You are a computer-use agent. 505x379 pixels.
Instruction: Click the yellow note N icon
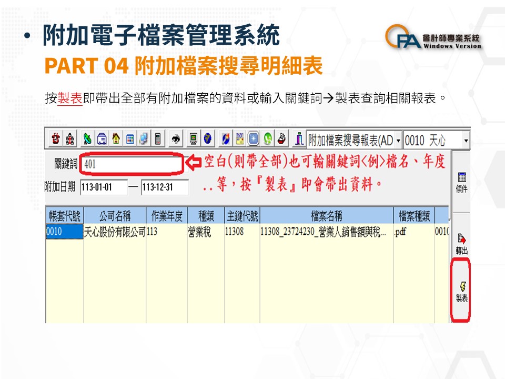click(x=240, y=139)
